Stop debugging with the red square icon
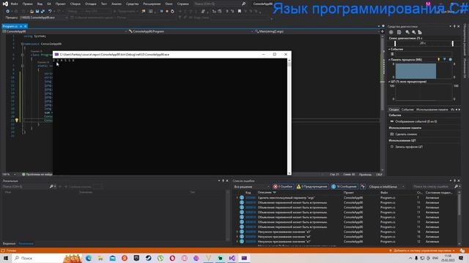Screen dimensions: 469x263 coord(167,11)
